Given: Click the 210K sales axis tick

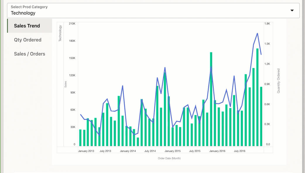Looking at the screenshot, I should tap(72, 23).
